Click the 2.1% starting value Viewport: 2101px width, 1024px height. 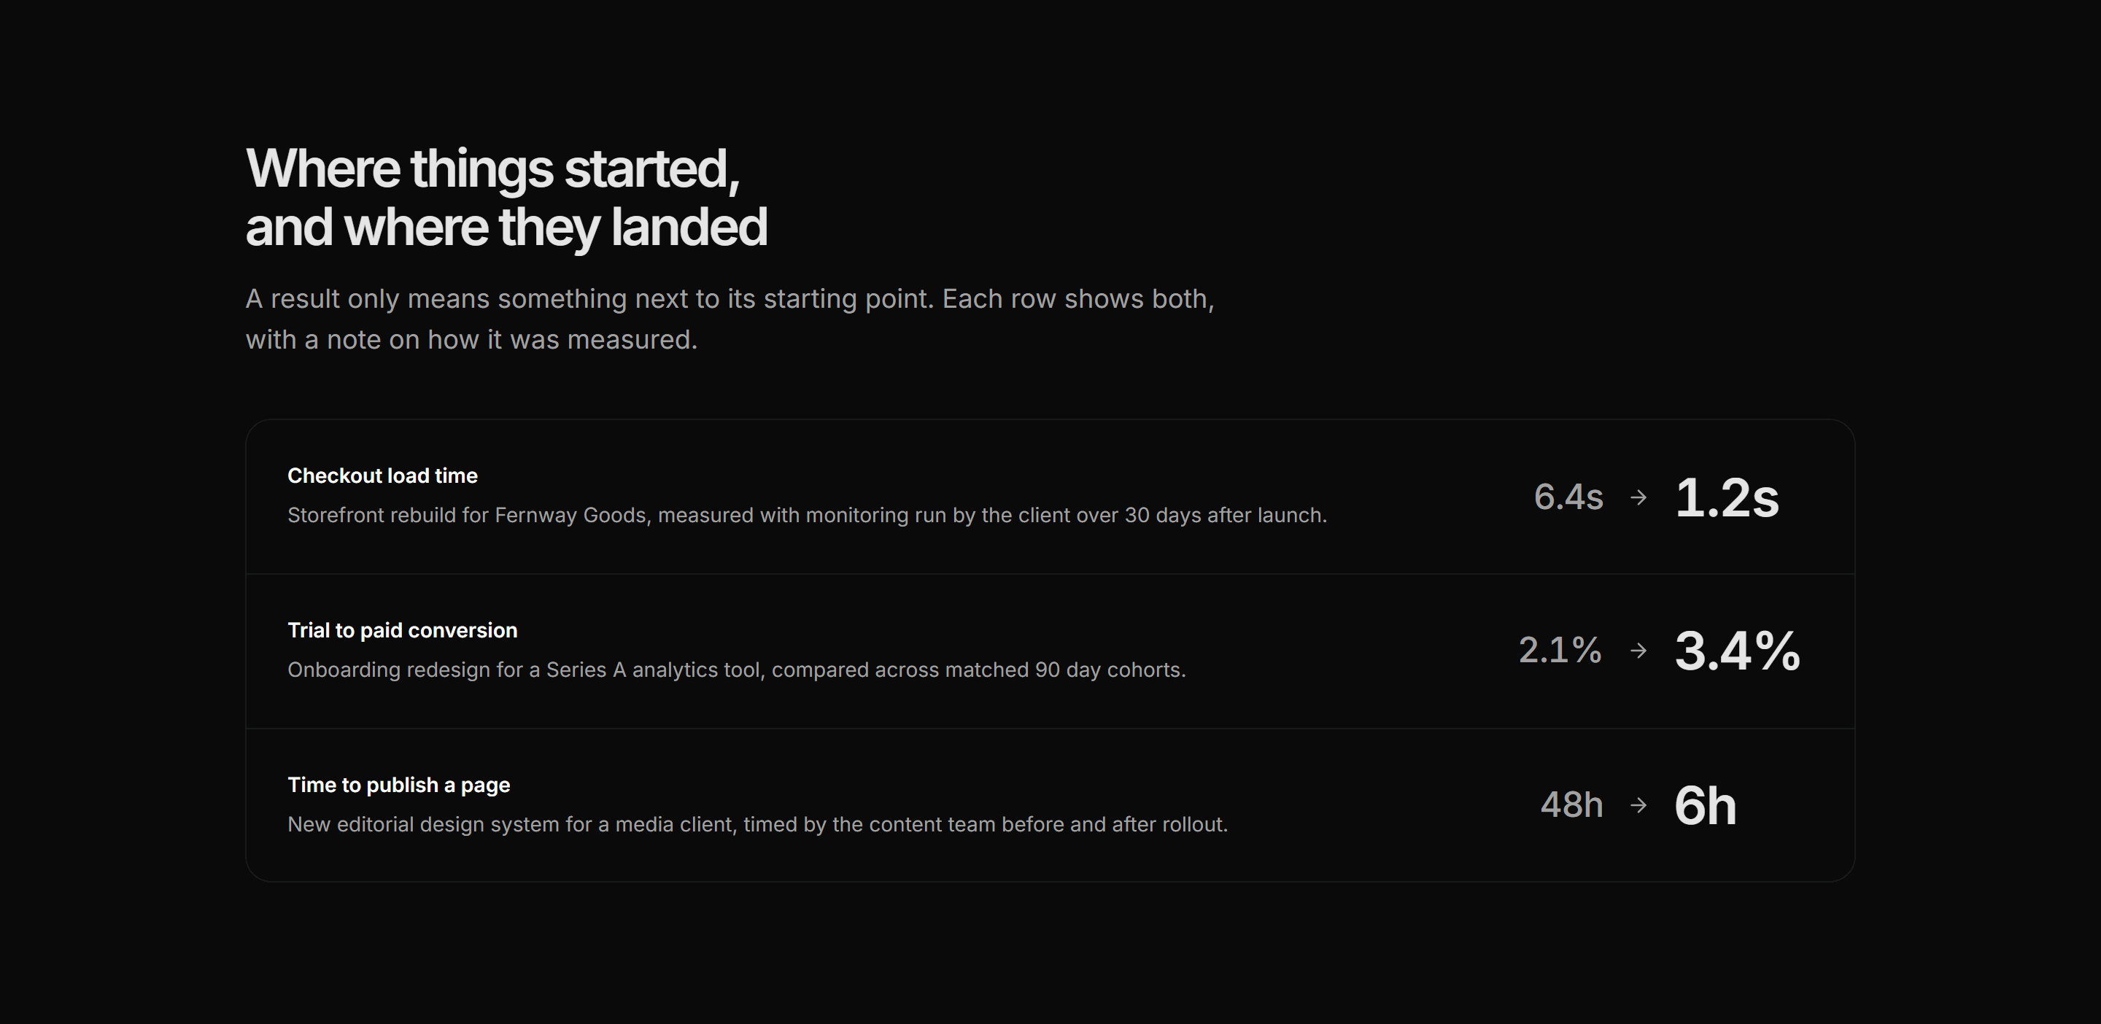point(1560,651)
